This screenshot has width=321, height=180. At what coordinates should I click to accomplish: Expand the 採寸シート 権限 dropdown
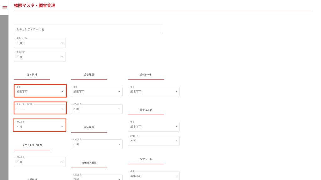point(154,176)
